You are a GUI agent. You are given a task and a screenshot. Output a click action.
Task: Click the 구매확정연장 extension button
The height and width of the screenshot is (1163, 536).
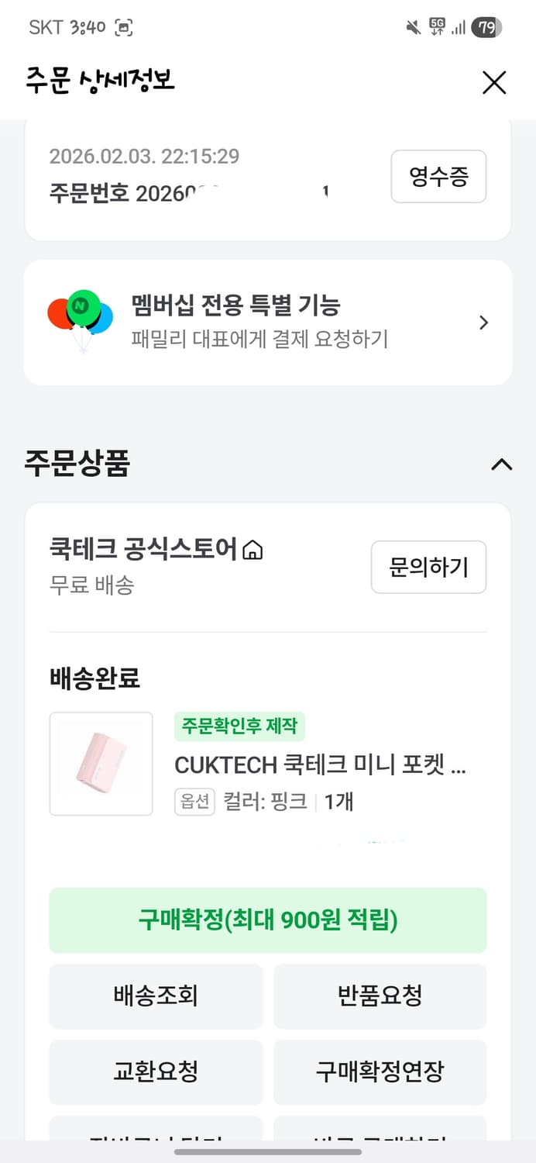pyautogui.click(x=380, y=1072)
